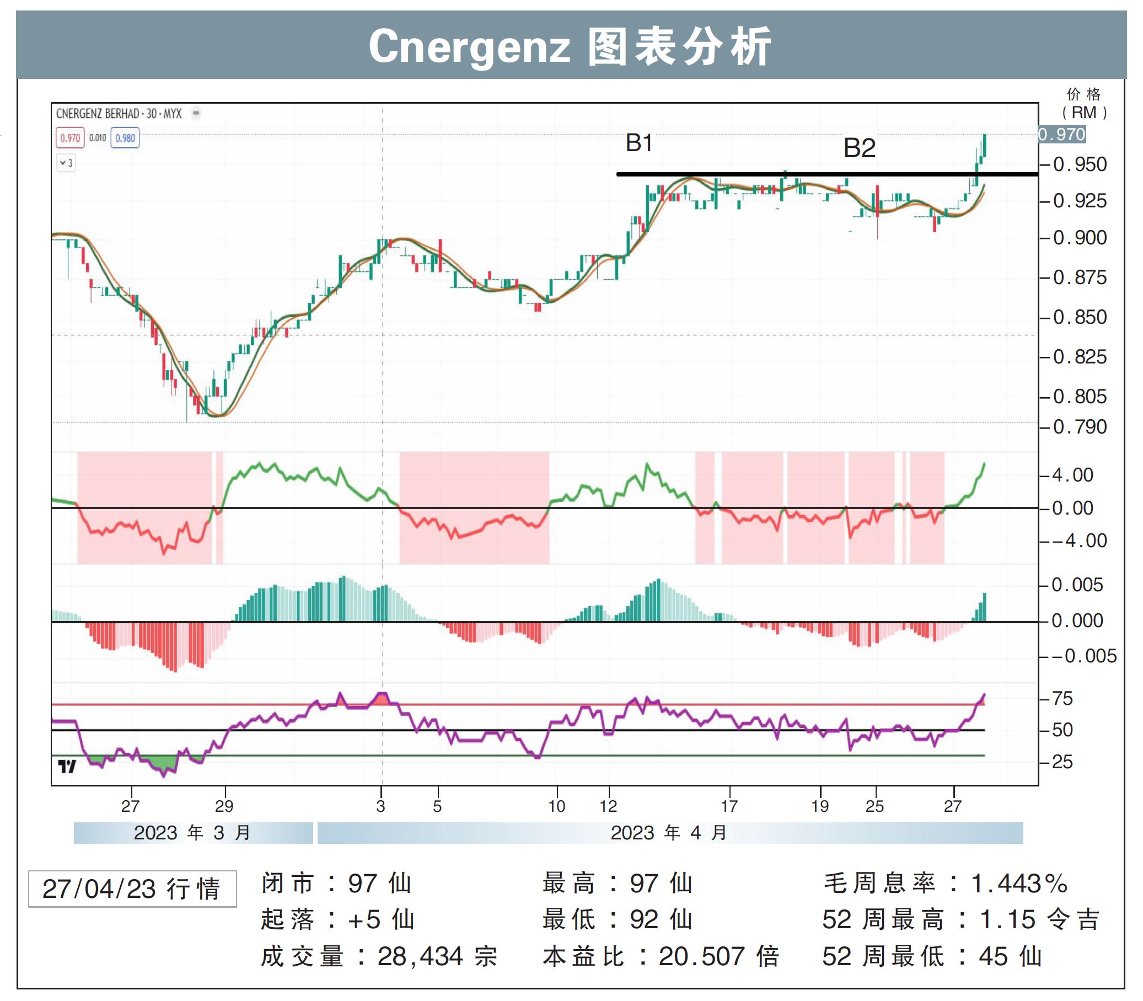Click the date marker 3 on time axis
Screen dimensions: 1143x1001
(381, 806)
